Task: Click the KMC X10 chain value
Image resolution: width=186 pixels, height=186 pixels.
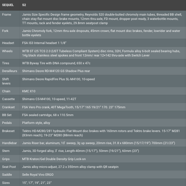Action: point(29,91)
